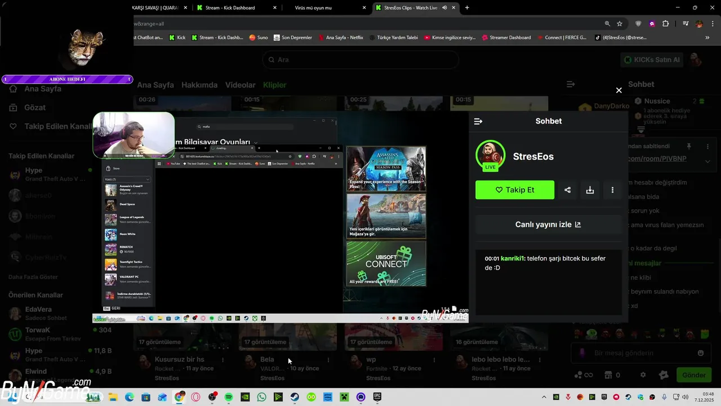This screenshot has height=406, width=721.
Task: Open a new browser tab with plus
Action: (467, 8)
